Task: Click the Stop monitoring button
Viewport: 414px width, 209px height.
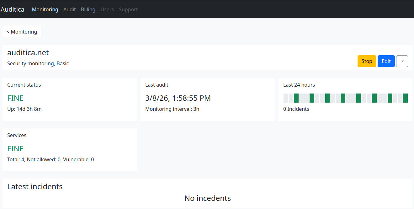Action: pyautogui.click(x=367, y=61)
